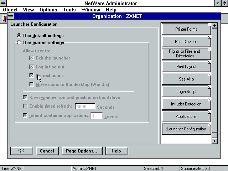This screenshot has height=171, width=228.
Task: Click the timed refresh Seconds field
Action: point(85,107)
